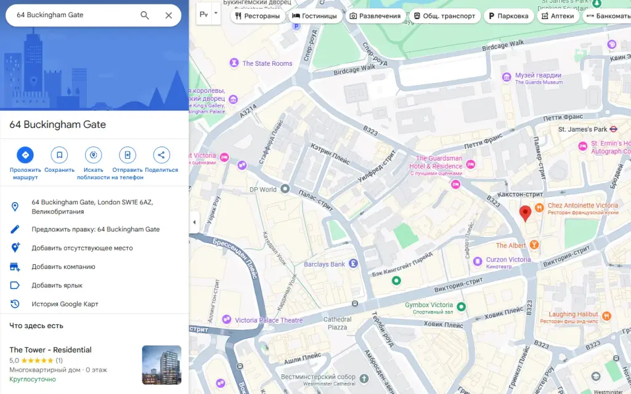
Task: Collapse the side panel with the arrow
Action: click(x=194, y=222)
